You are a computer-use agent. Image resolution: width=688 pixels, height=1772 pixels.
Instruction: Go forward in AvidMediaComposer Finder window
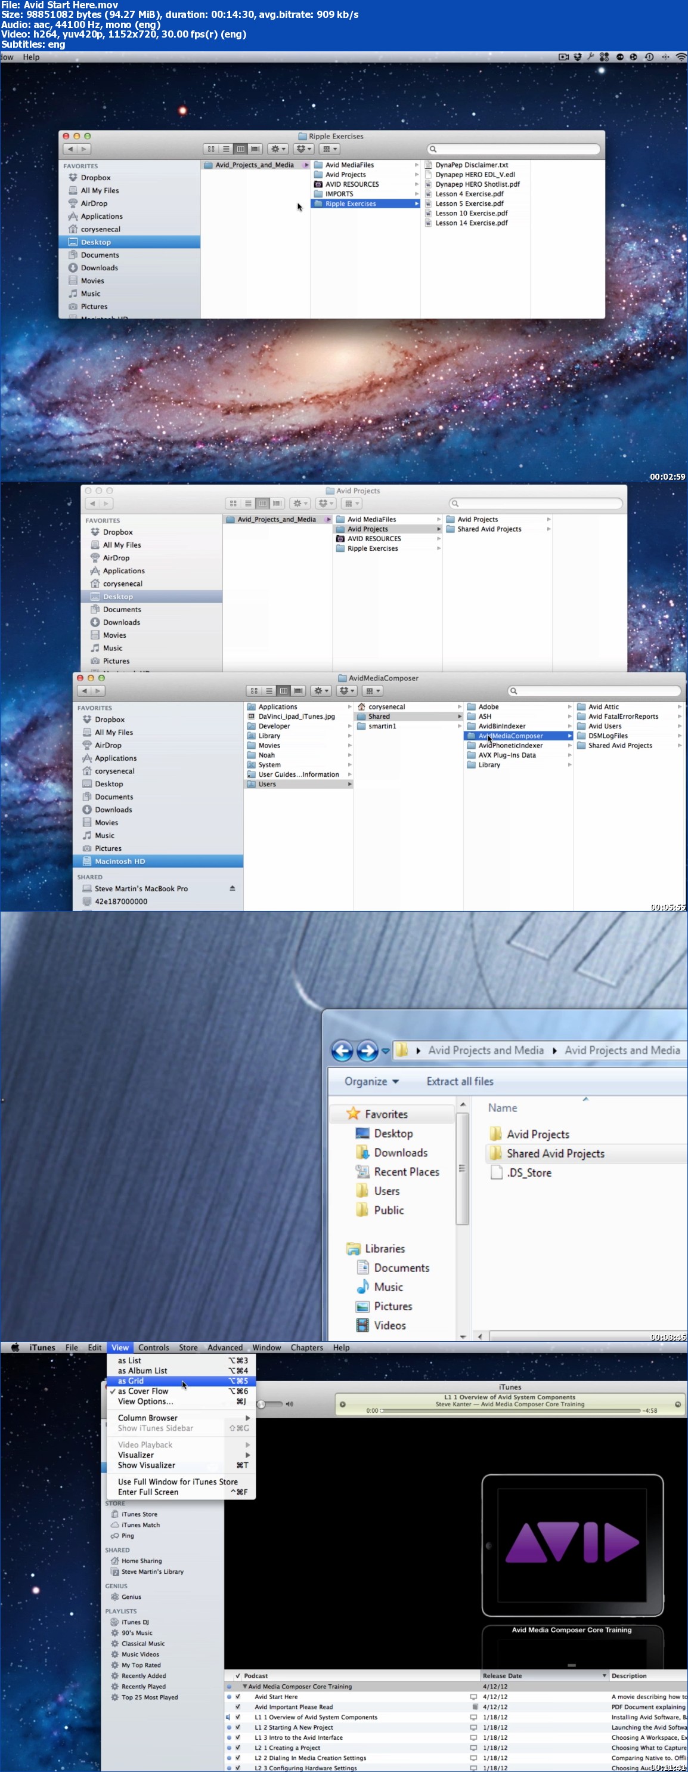tap(99, 691)
